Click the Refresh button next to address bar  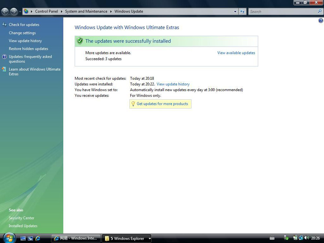coord(242,12)
